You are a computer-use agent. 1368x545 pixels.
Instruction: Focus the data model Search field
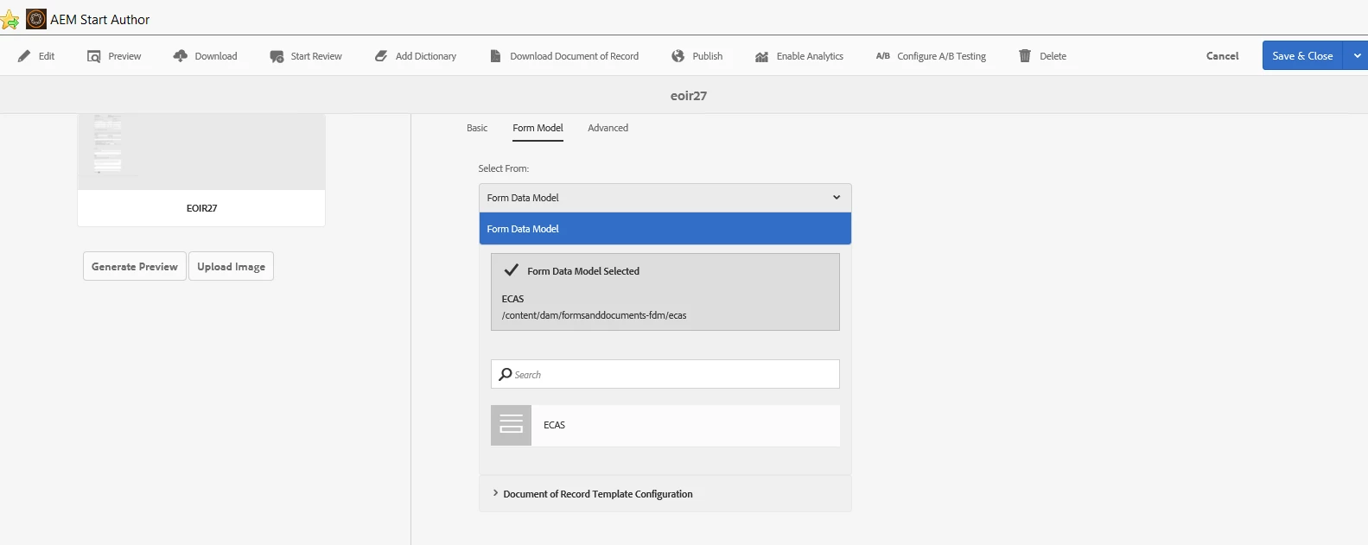[665, 374]
